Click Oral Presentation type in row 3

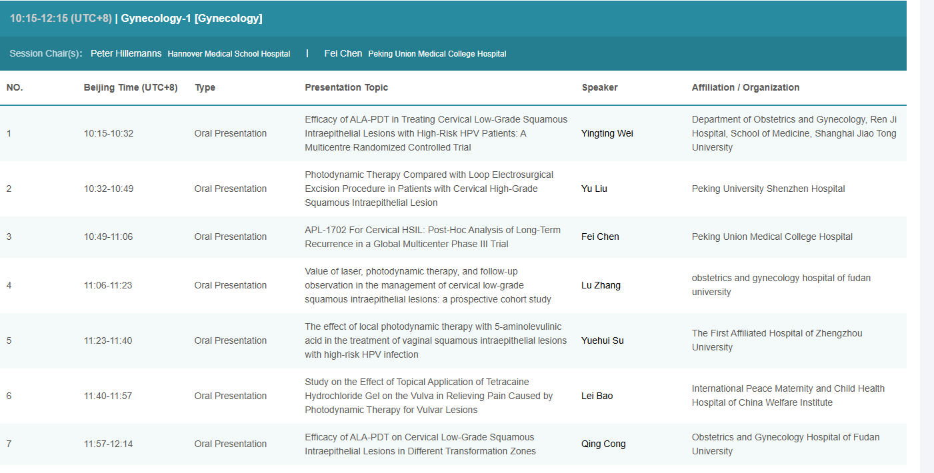coord(231,236)
